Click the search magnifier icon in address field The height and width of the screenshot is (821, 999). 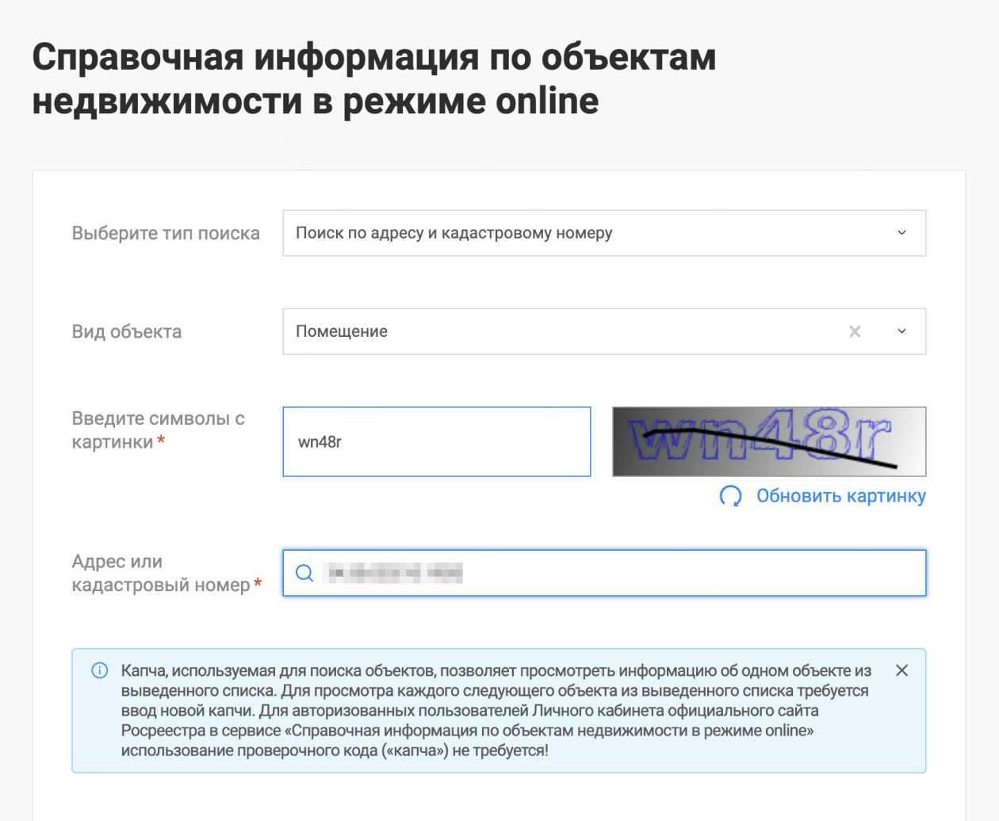point(304,573)
